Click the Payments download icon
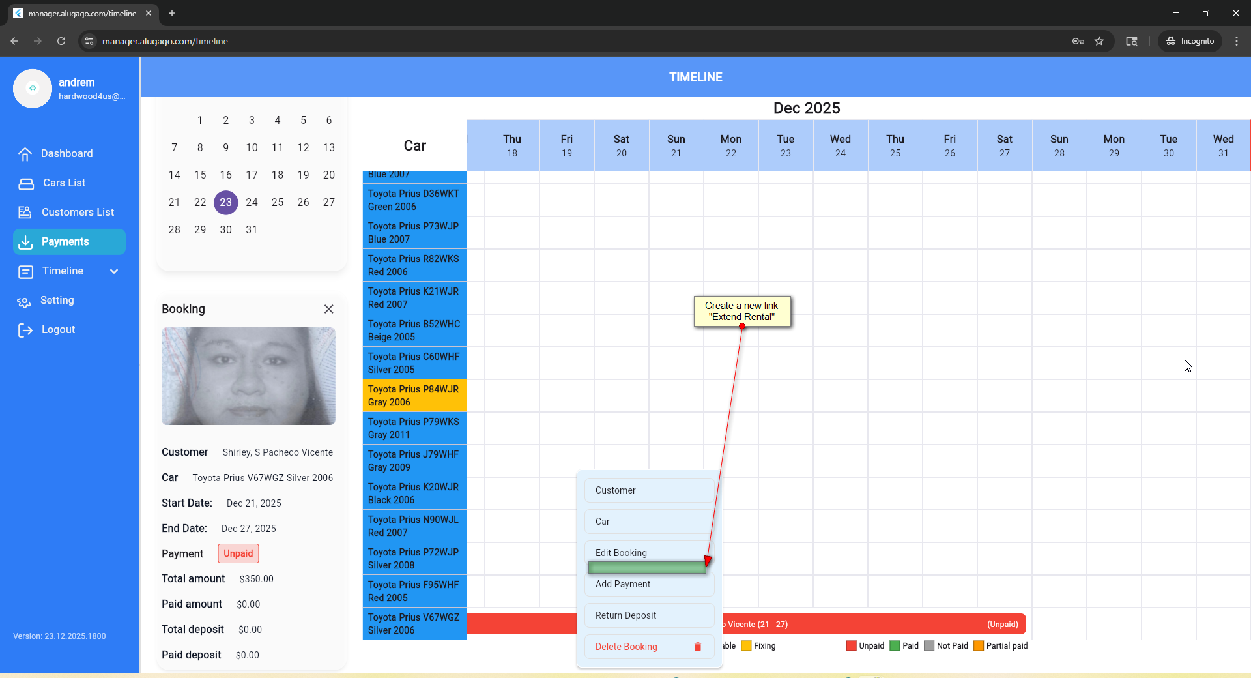This screenshot has height=678, width=1251. click(x=25, y=242)
